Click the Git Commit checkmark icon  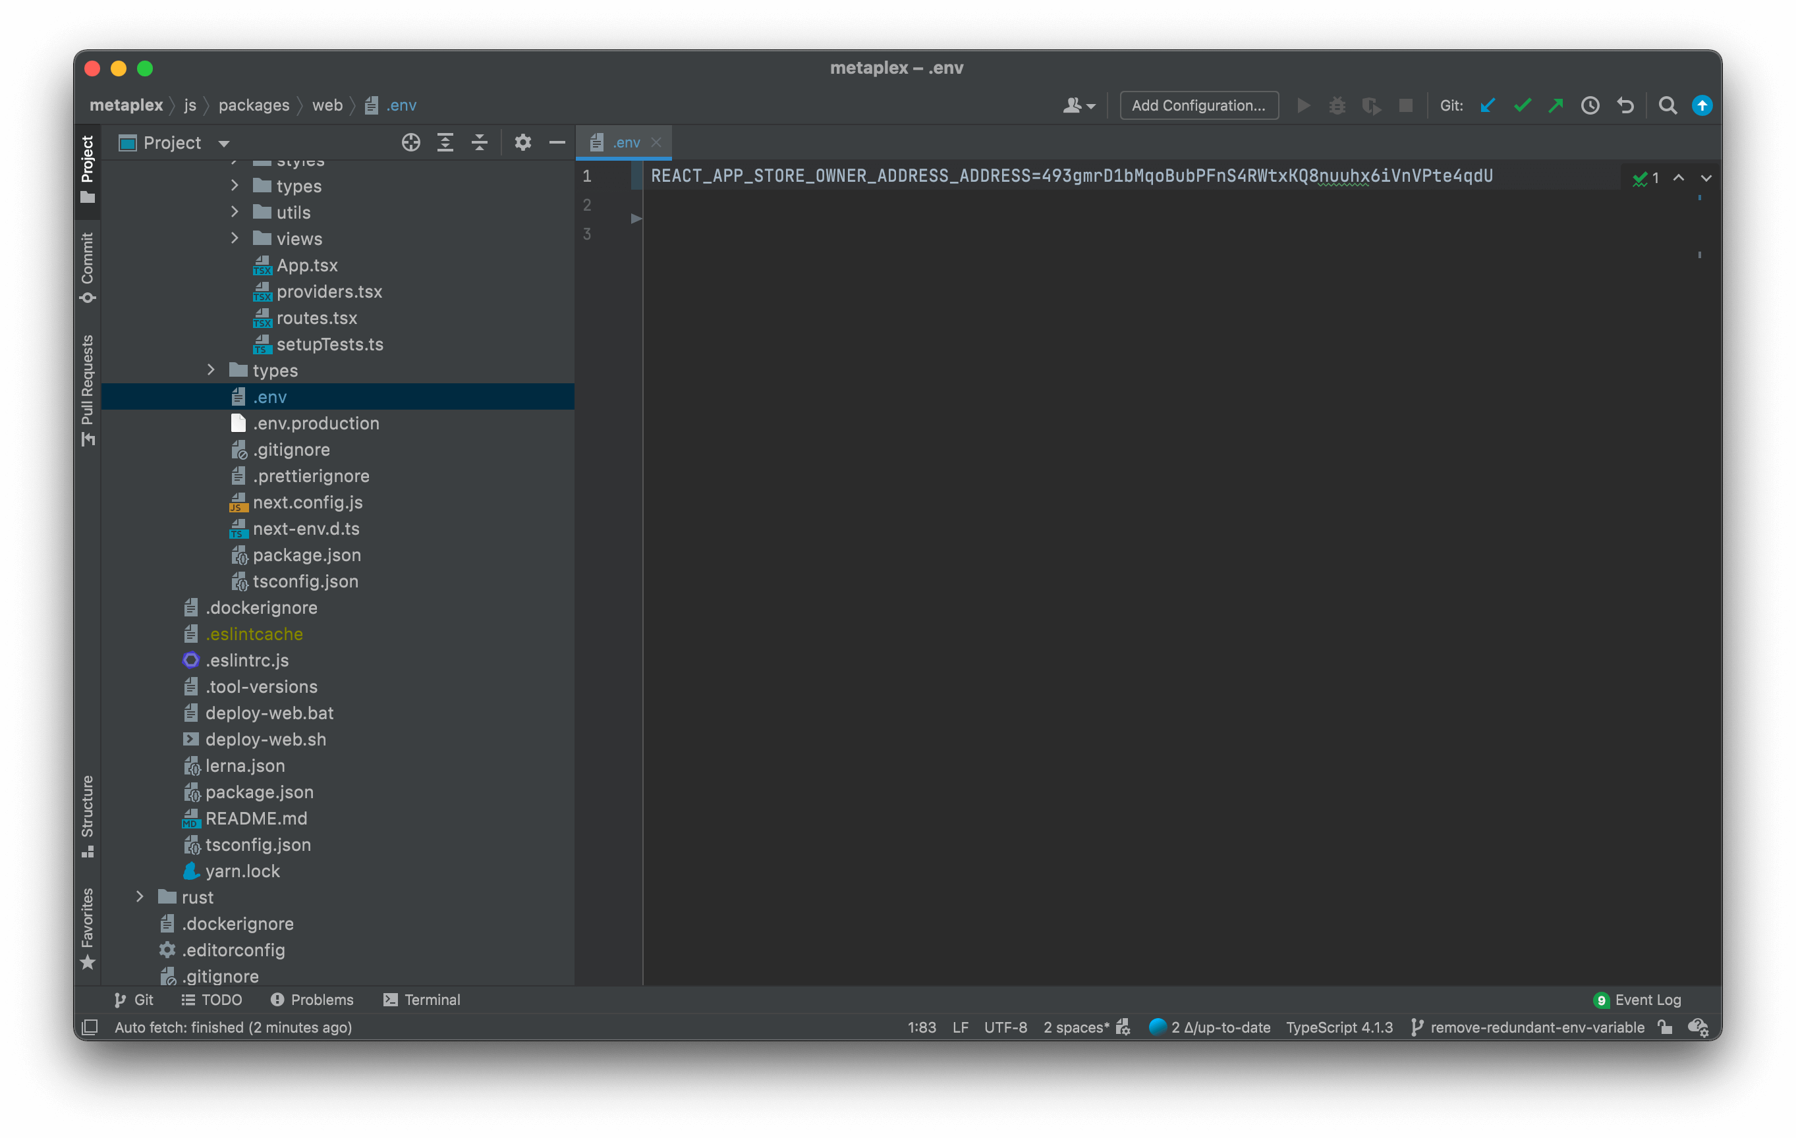(1523, 105)
